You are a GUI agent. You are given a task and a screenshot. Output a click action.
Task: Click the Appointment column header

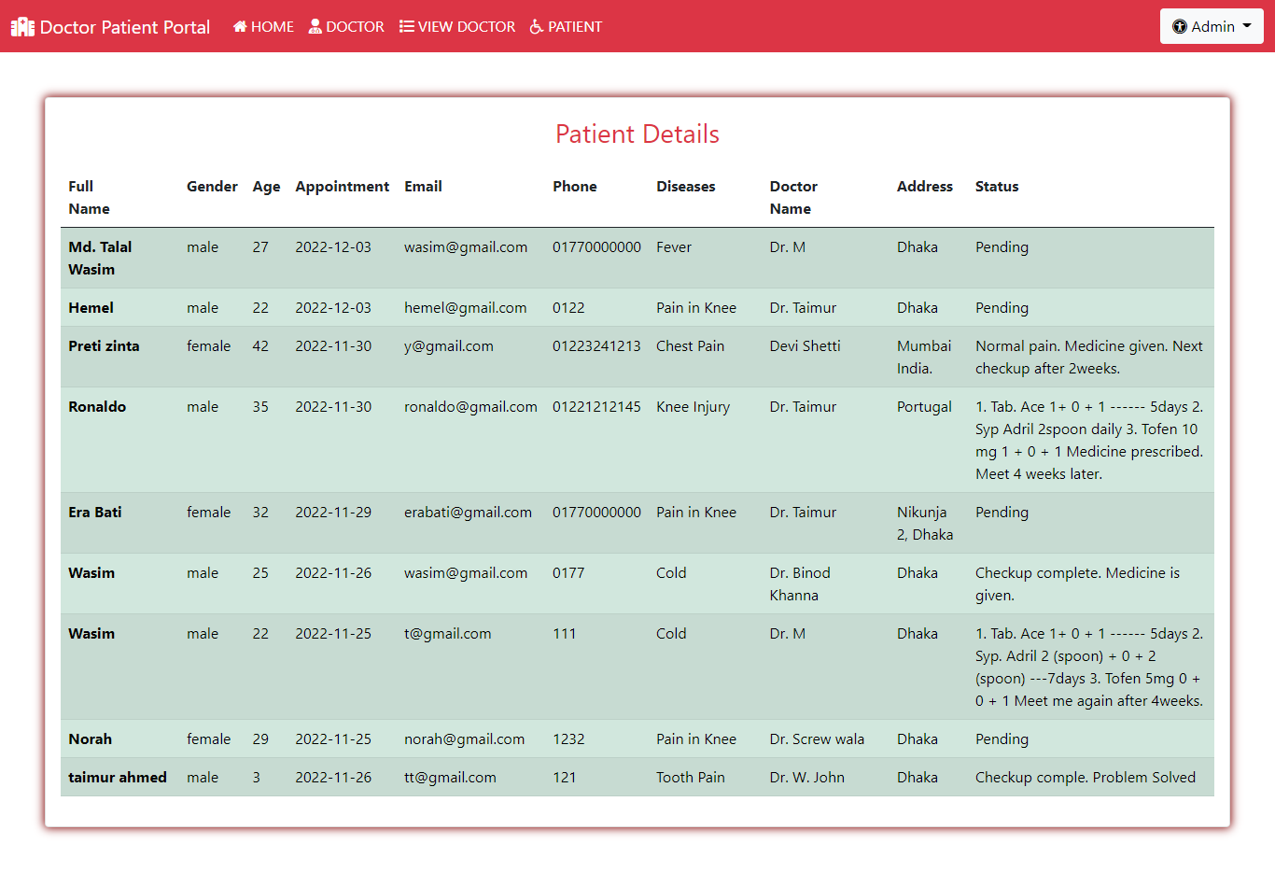342,187
